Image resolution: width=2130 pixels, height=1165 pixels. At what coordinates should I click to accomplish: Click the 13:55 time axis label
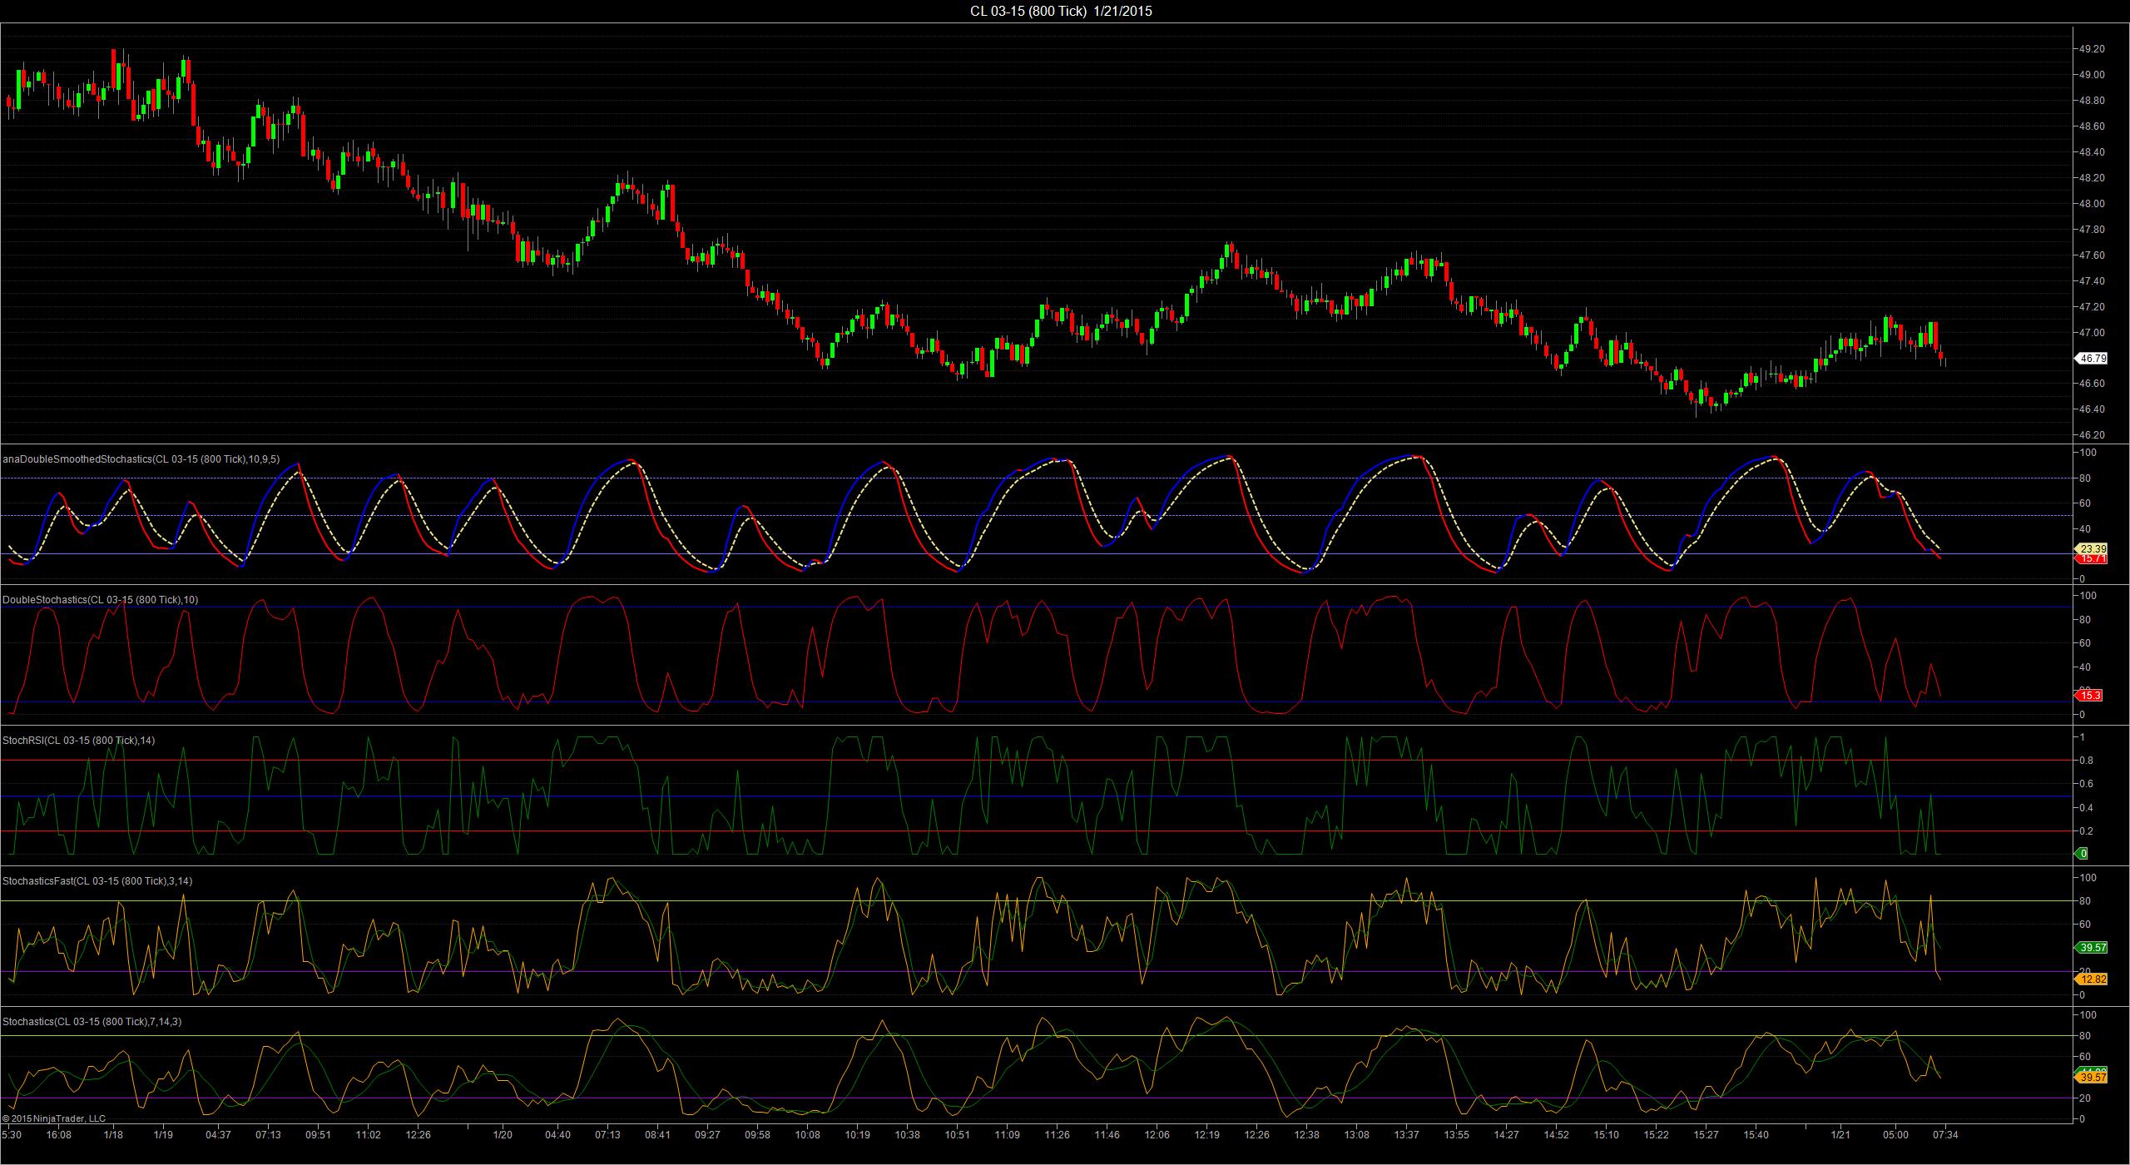point(1456,1134)
